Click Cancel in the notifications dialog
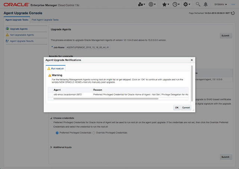239x169 pixels. 186,107
